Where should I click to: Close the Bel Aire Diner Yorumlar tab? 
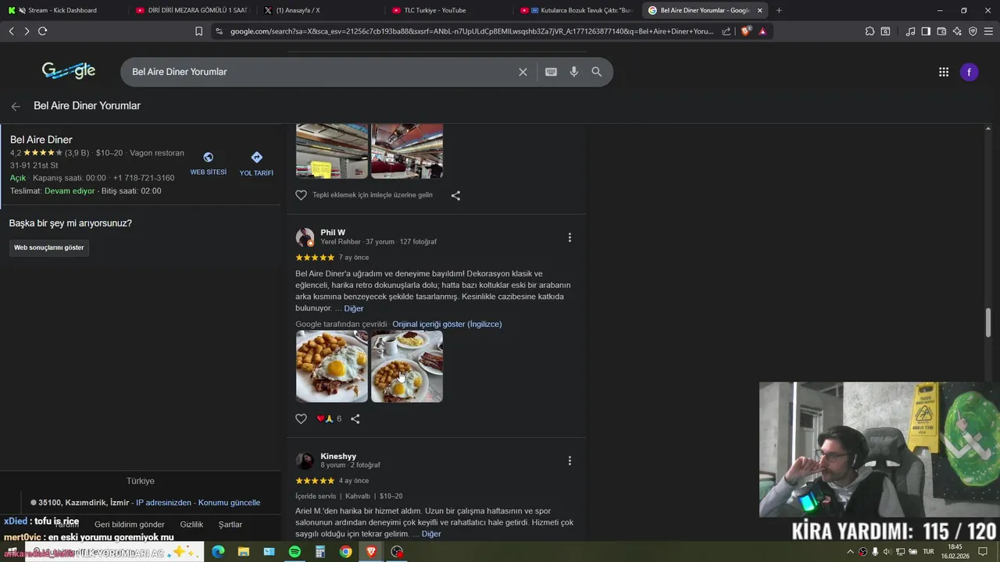coord(759,10)
